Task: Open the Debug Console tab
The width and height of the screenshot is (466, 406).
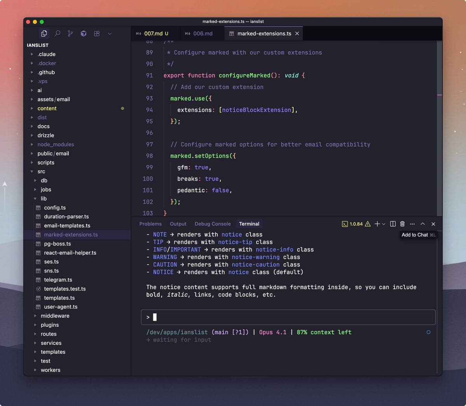Action: [212, 224]
